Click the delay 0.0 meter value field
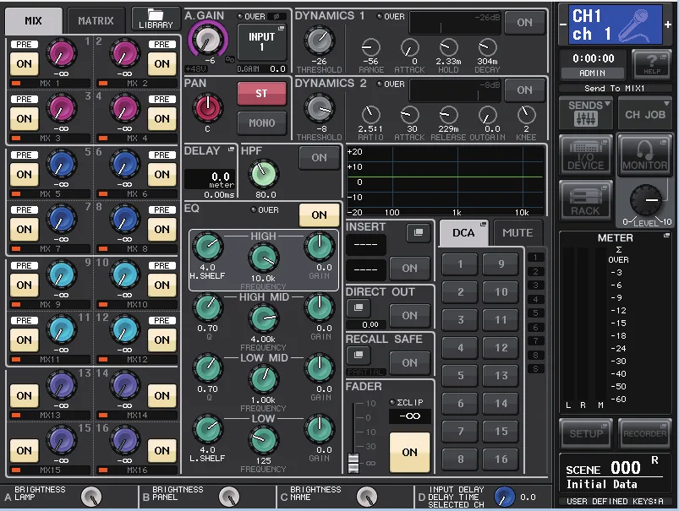This screenshot has height=511, width=679. [x=210, y=179]
